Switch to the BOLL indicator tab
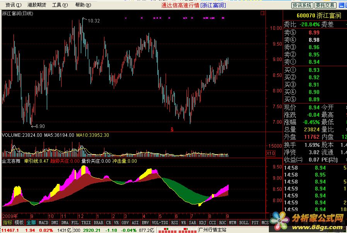 click(244, 223)
